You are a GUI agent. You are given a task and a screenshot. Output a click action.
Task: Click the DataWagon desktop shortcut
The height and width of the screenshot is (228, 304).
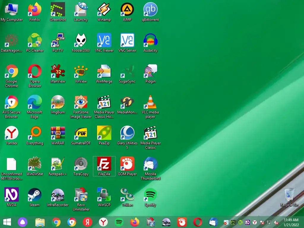[x=12, y=43]
